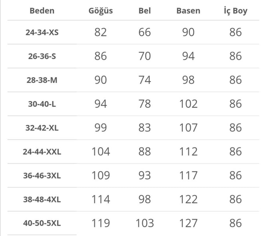
Task: Click Göğüs value 104 in XXL row
Action: click(100, 152)
